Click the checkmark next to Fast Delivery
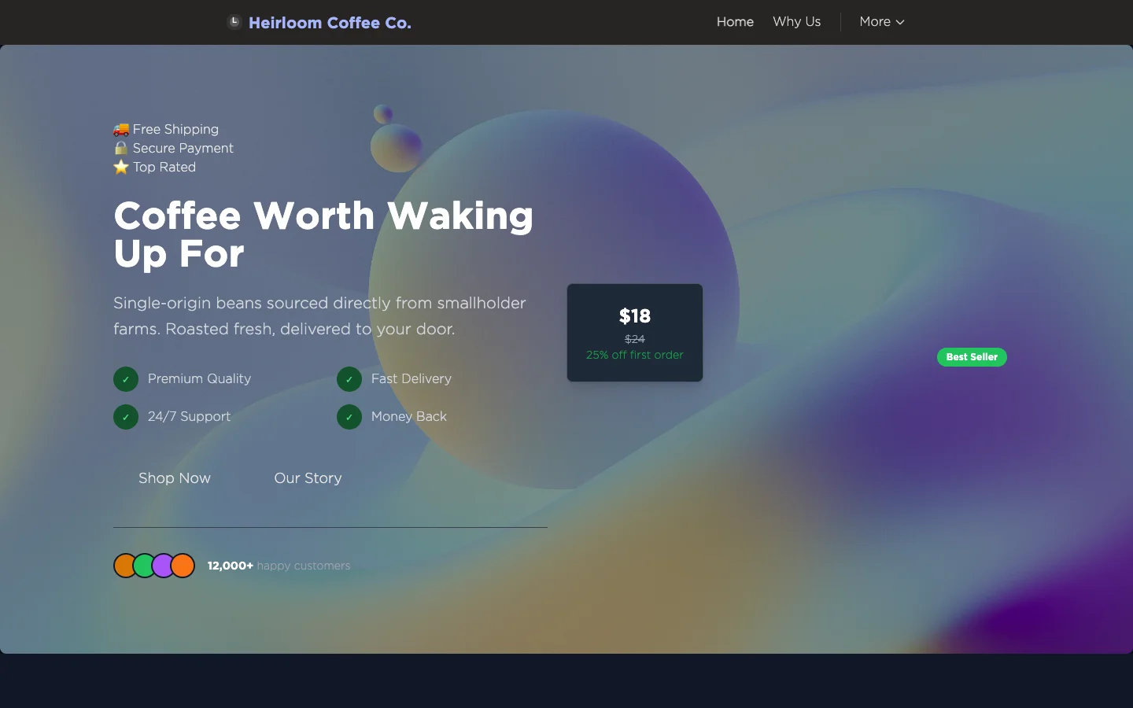 click(349, 379)
